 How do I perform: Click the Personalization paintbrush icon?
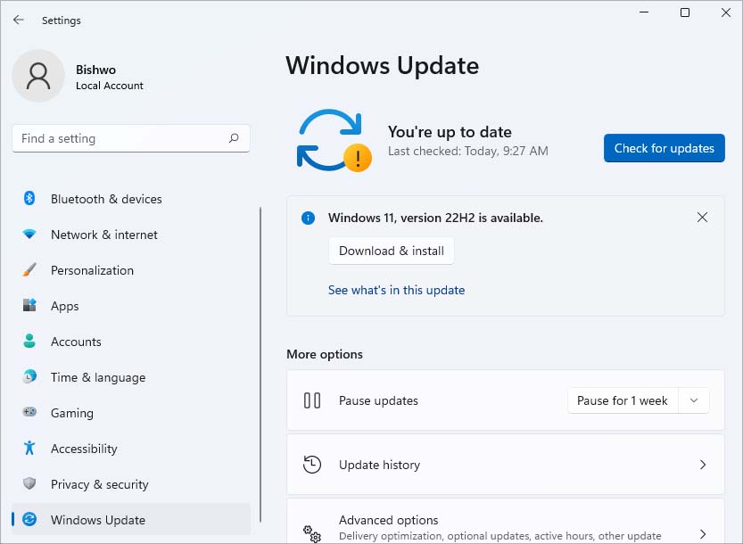pyautogui.click(x=29, y=270)
